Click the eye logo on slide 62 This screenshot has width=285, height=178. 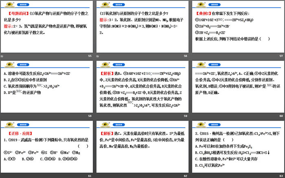point(105,125)
